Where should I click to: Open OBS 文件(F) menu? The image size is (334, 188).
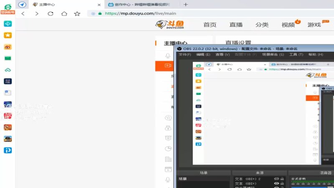click(x=185, y=55)
